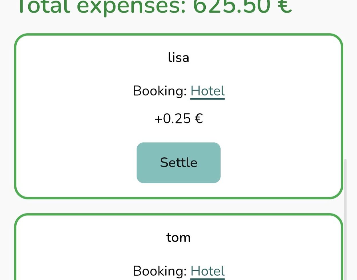Click the gap between lisa and tom cards
Viewport: 357px width, 280px height.
click(178, 206)
